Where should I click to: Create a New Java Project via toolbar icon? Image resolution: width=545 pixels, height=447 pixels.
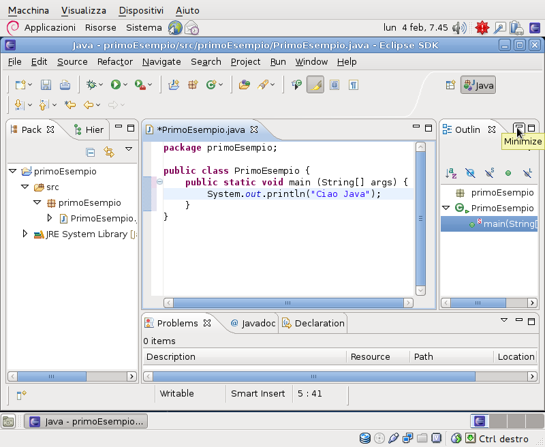[174, 84]
